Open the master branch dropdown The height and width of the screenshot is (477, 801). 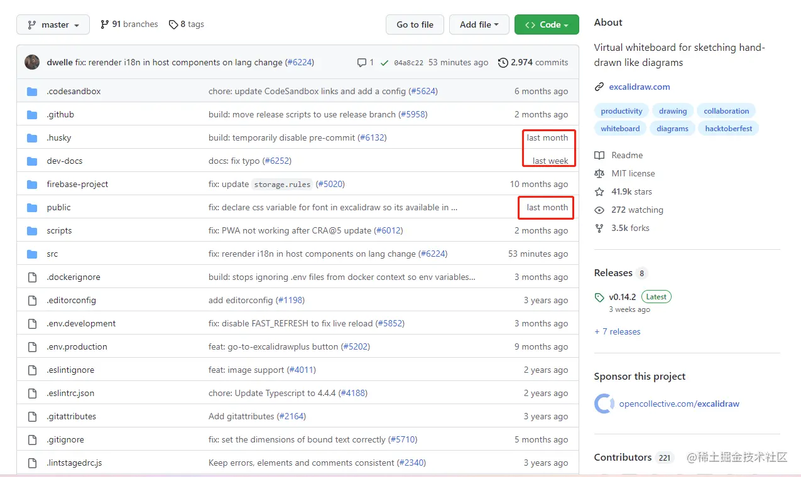[x=53, y=24]
